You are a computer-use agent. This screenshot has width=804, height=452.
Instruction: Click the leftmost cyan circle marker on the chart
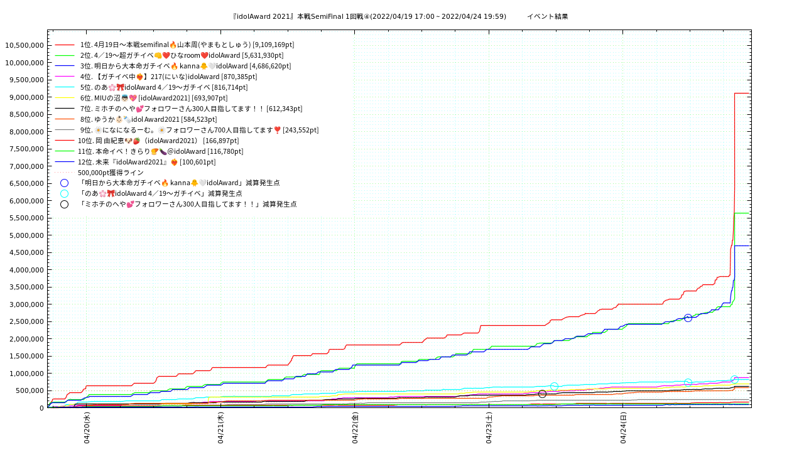tap(554, 387)
